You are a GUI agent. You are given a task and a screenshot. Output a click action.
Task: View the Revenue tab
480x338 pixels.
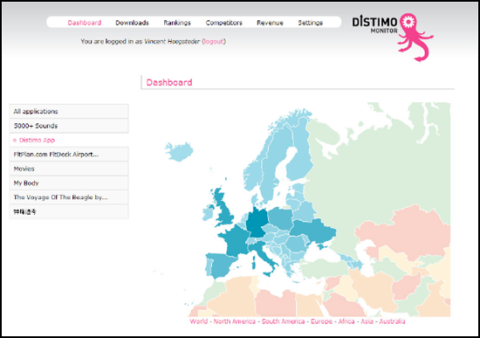click(270, 23)
